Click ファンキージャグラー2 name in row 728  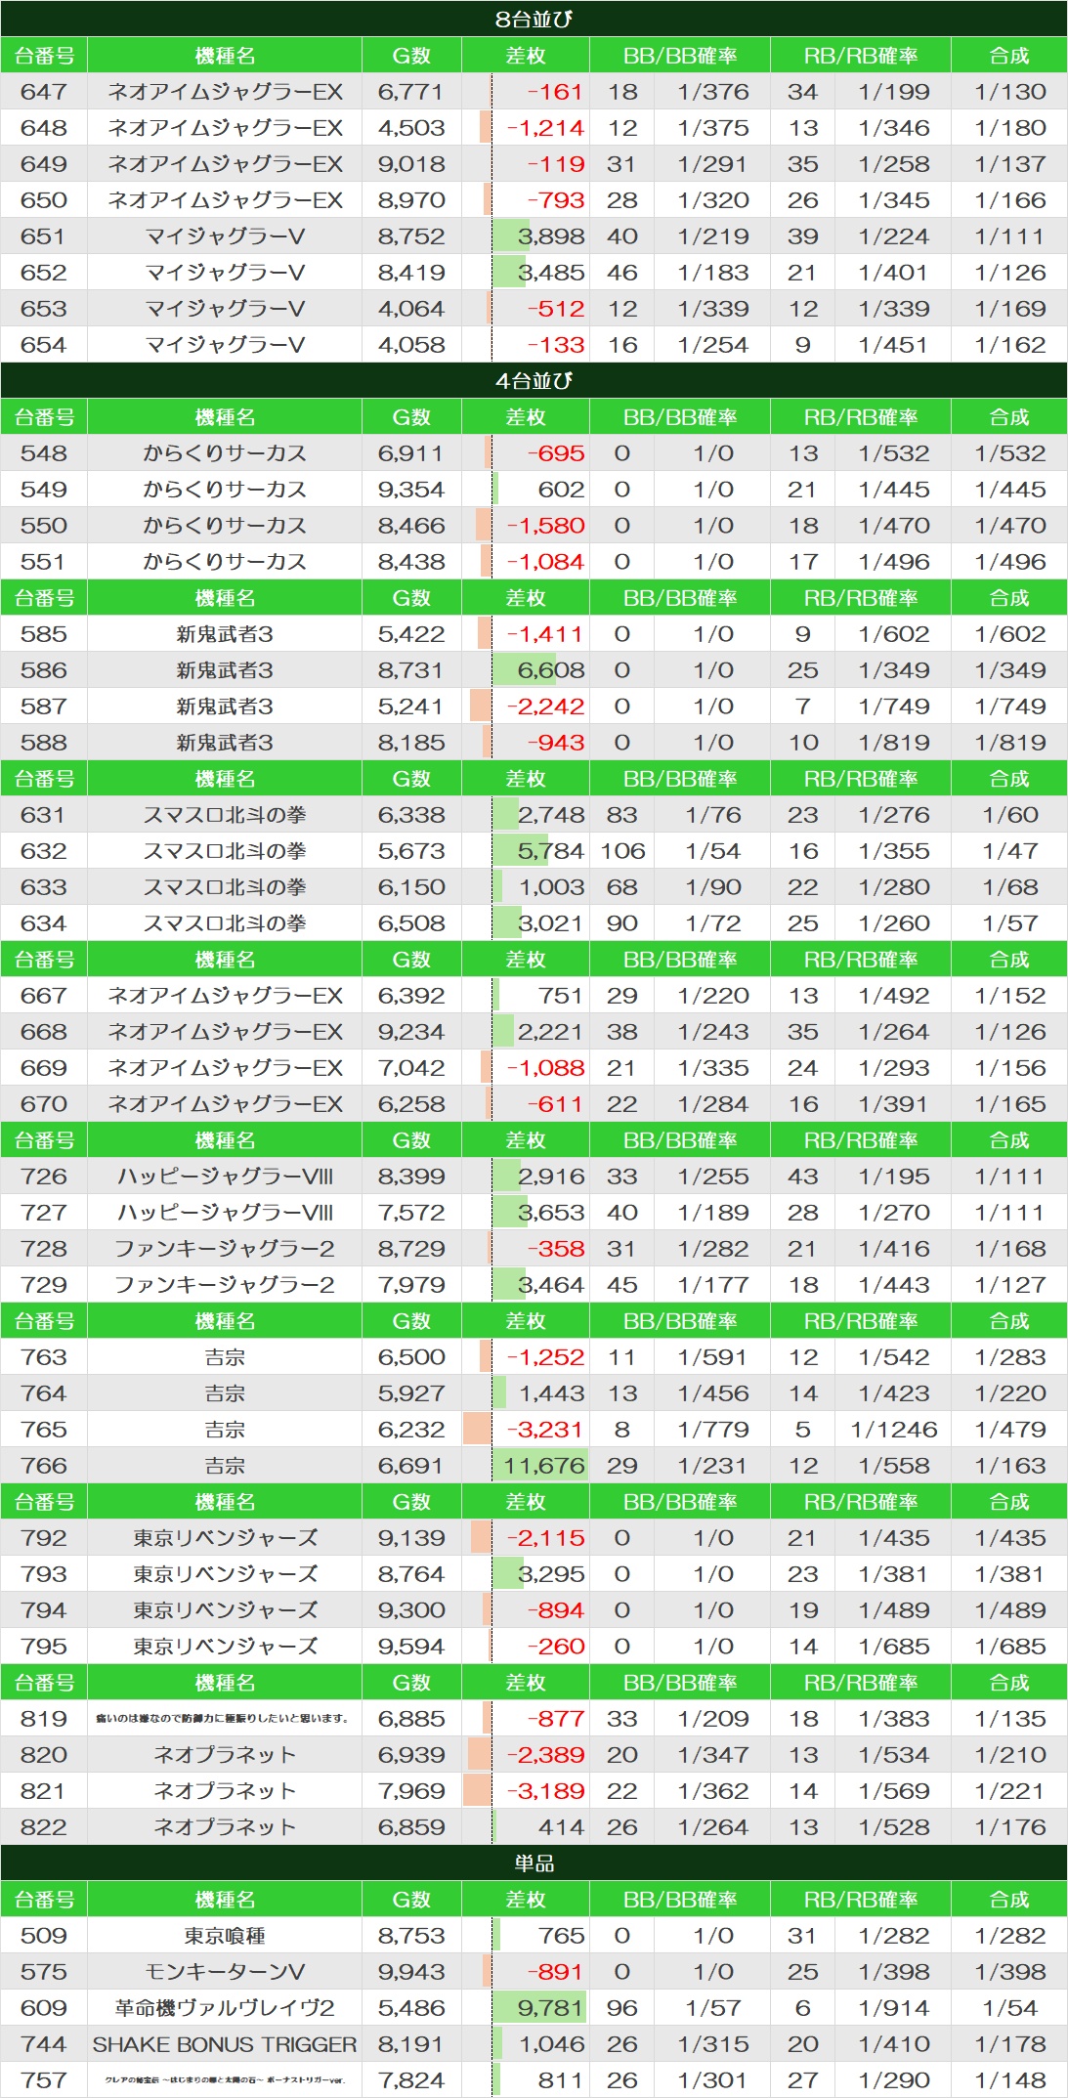tap(225, 1249)
